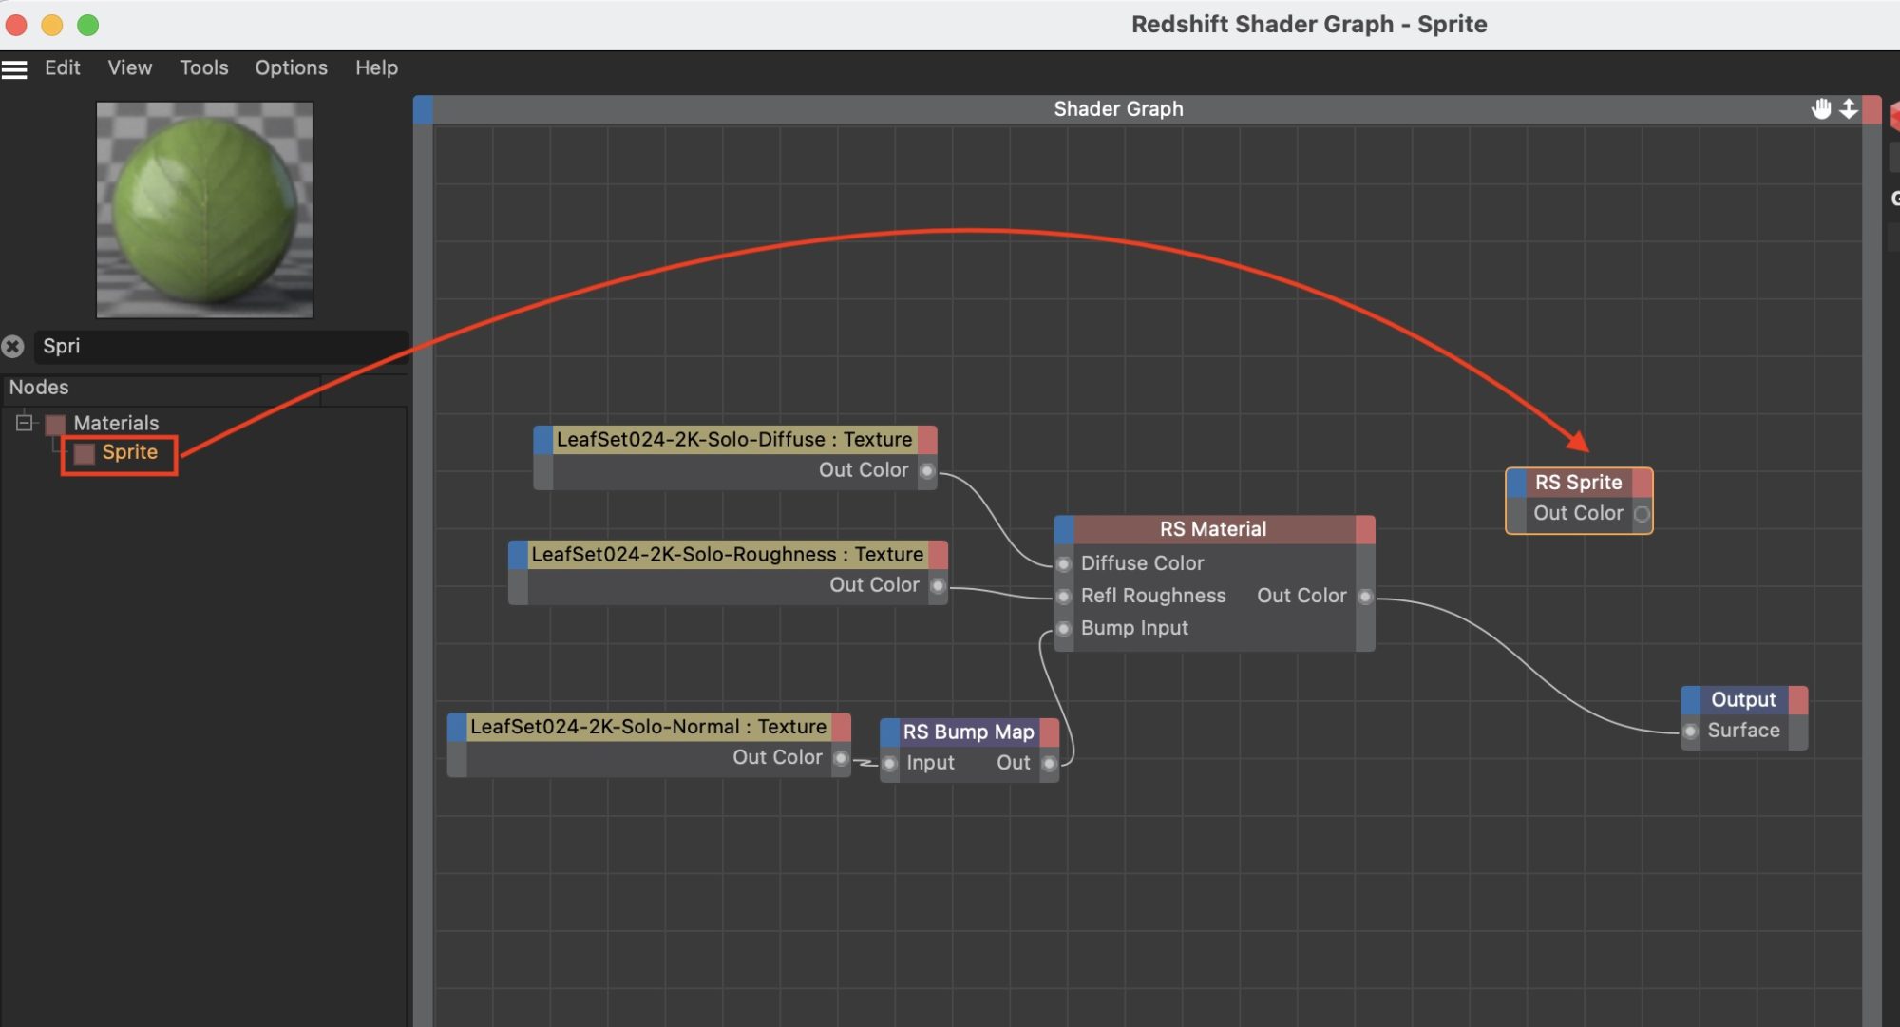Click the Bump Input port on RS Material
Screen dimensions: 1900x1027
(1064, 628)
